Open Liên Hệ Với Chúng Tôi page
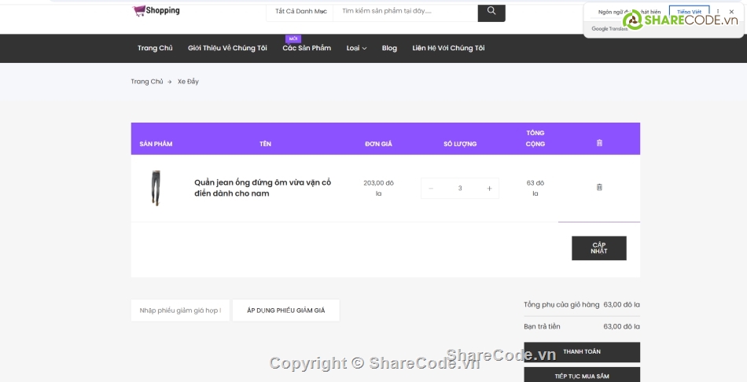747x382 pixels. coord(448,48)
